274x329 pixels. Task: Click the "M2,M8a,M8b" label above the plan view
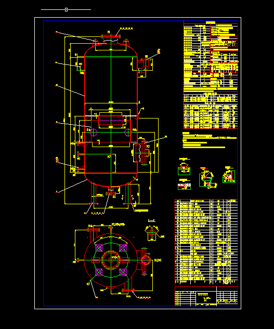coord(118,225)
